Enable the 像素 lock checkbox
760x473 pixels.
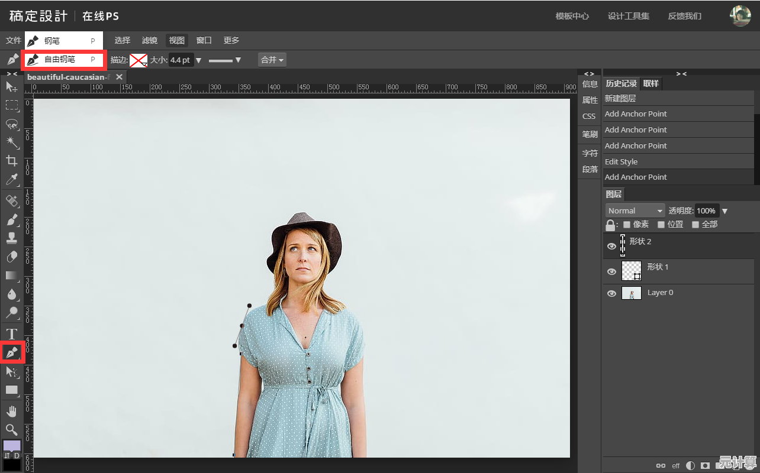click(627, 225)
